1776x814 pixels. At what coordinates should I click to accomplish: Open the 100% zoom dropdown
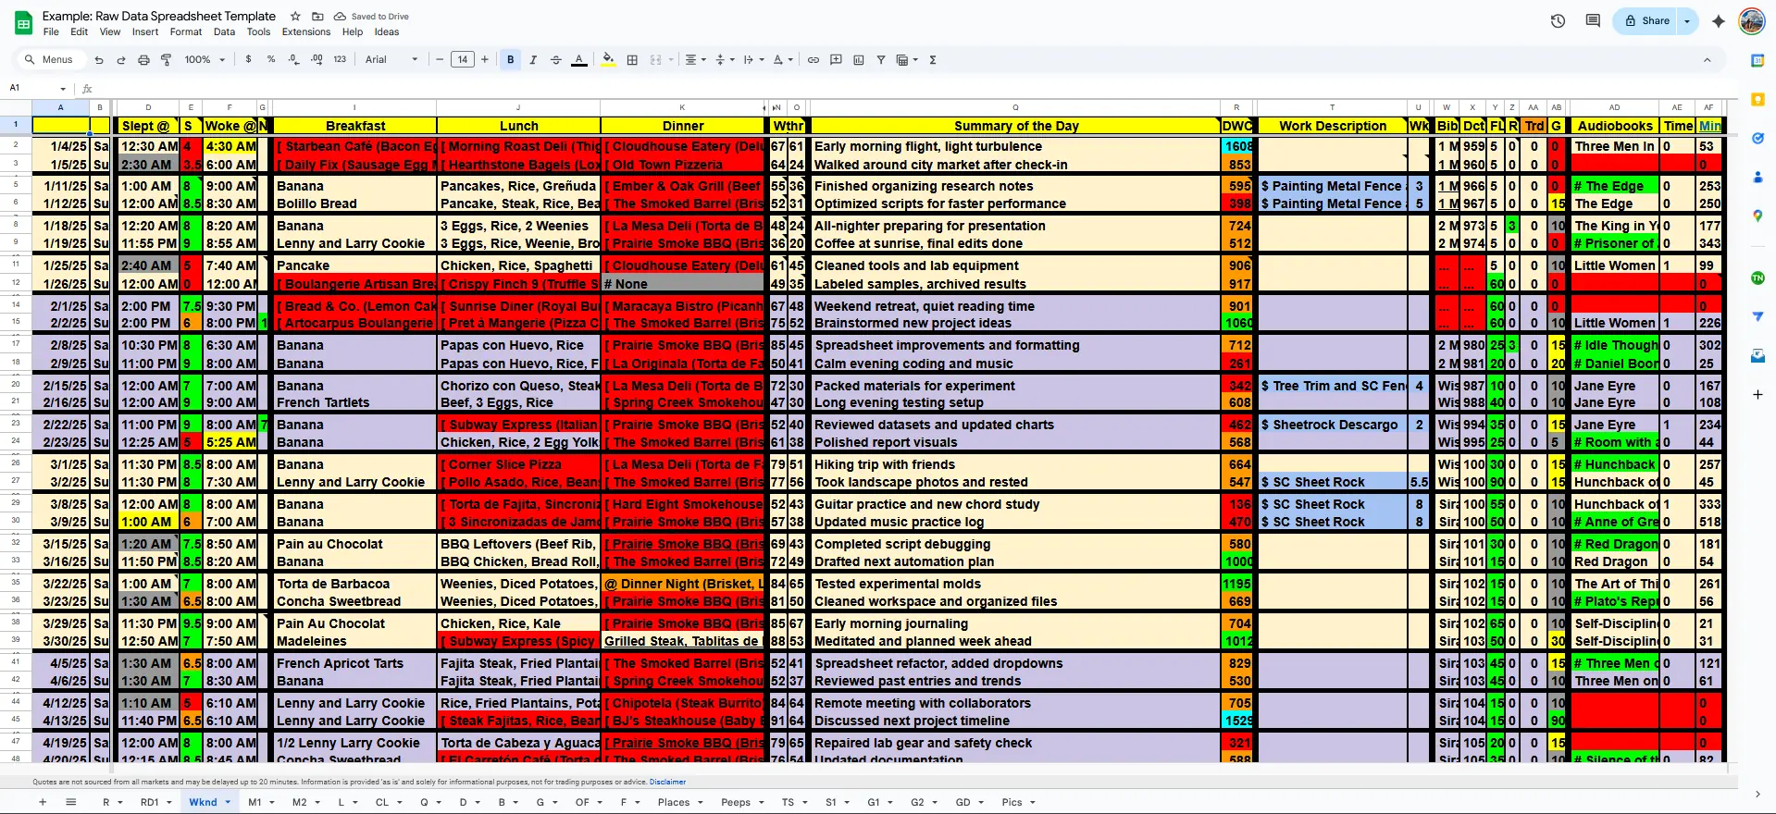tap(205, 60)
